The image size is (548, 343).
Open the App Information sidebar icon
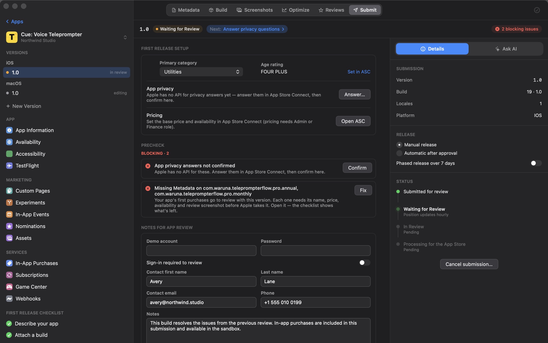(x=9, y=130)
